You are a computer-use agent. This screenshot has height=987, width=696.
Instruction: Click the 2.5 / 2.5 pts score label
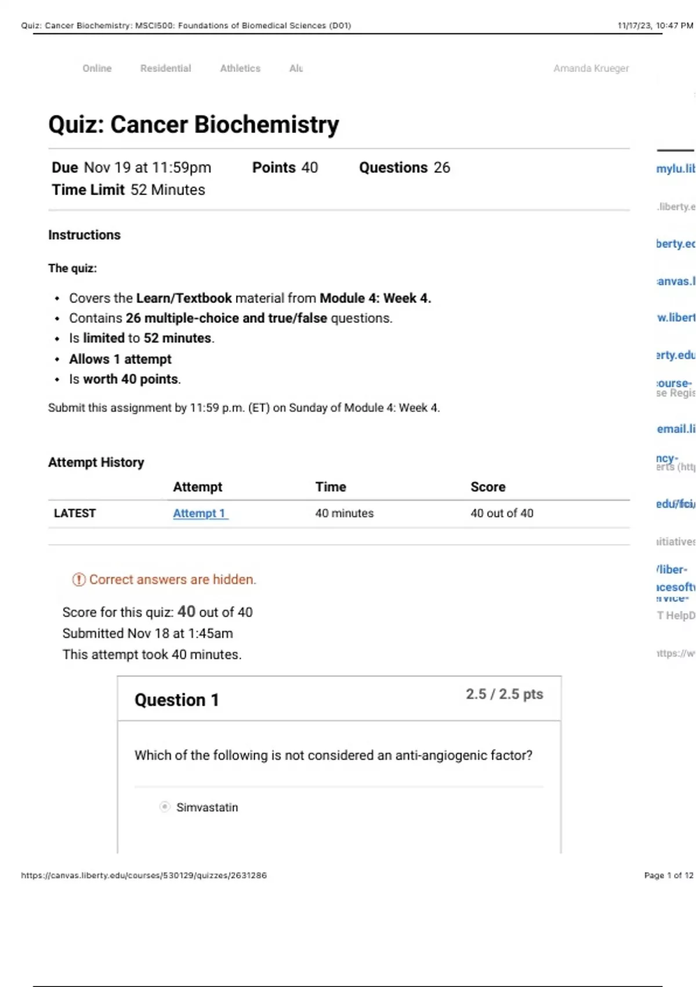504,694
